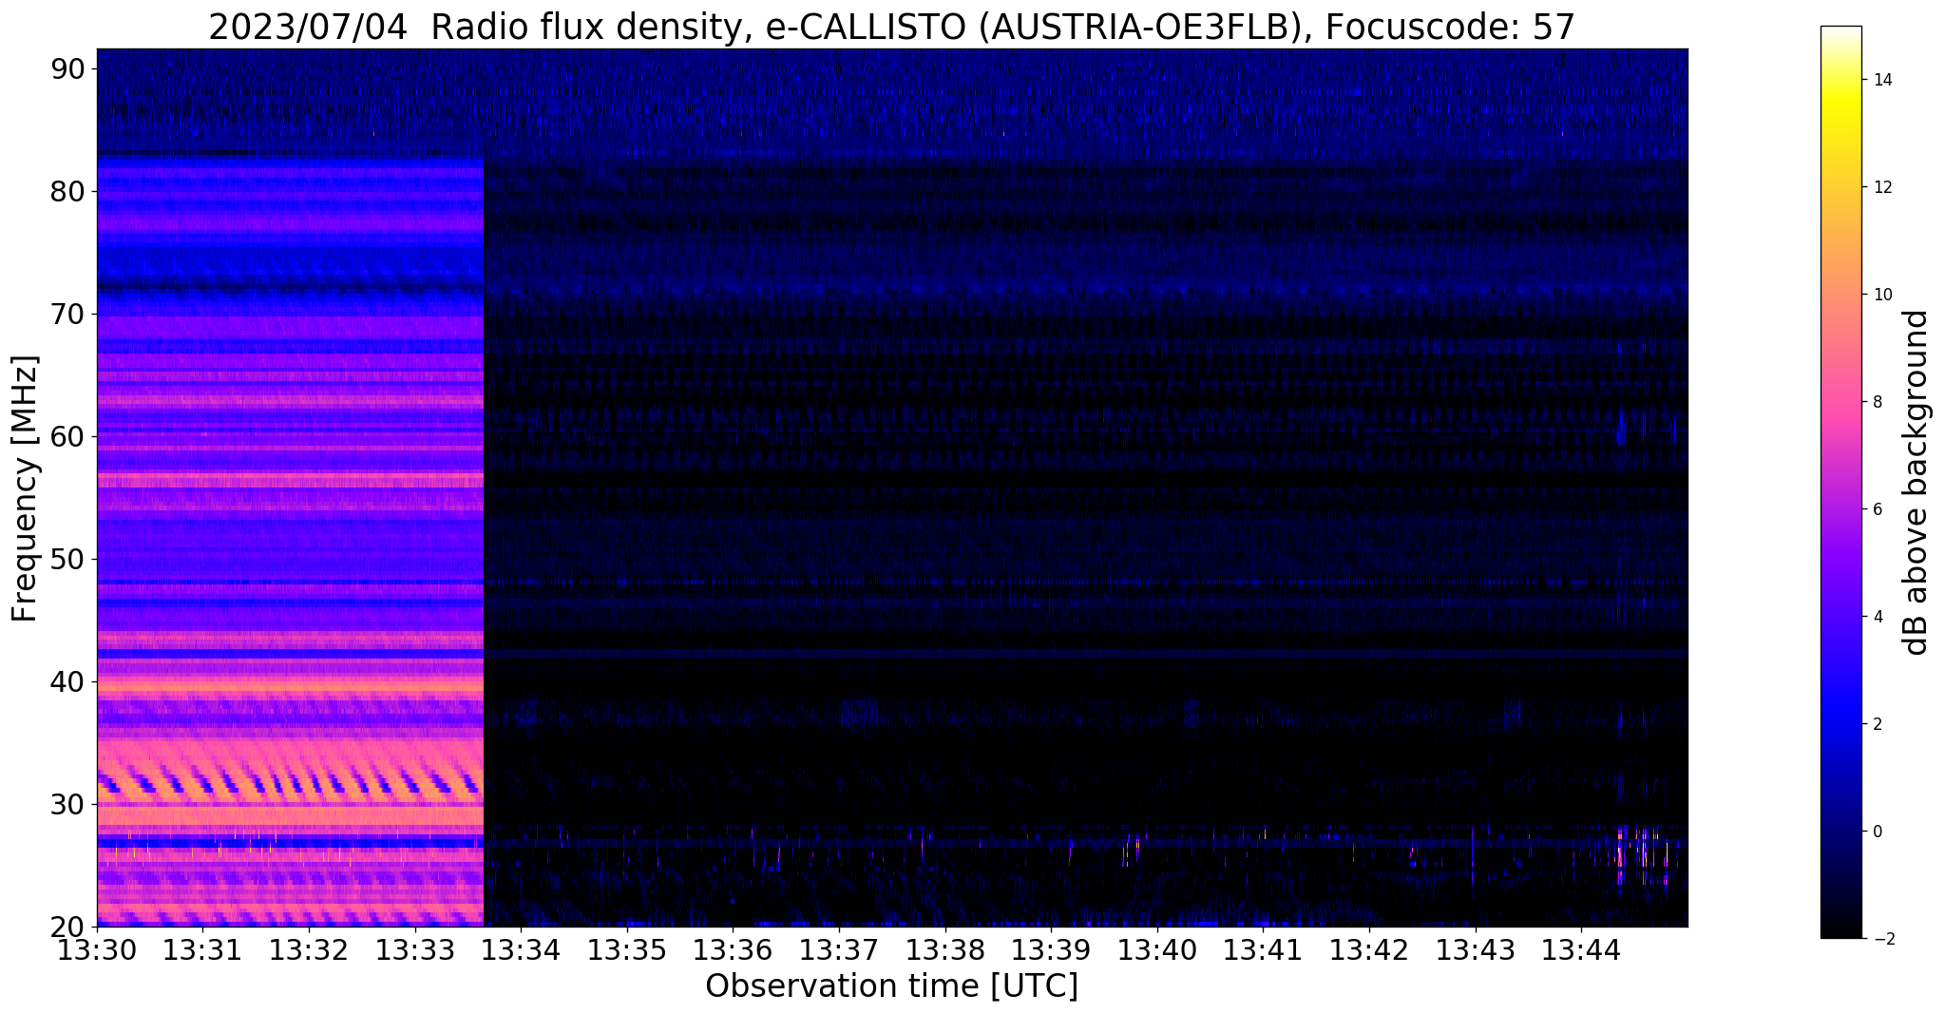Click the 70 MHz frequency tick label
The image size is (1945, 1014).
67,315
